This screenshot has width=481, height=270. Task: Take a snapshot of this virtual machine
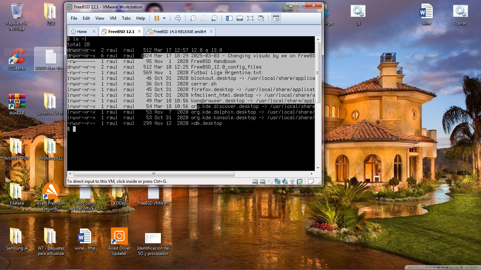[x=193, y=18]
